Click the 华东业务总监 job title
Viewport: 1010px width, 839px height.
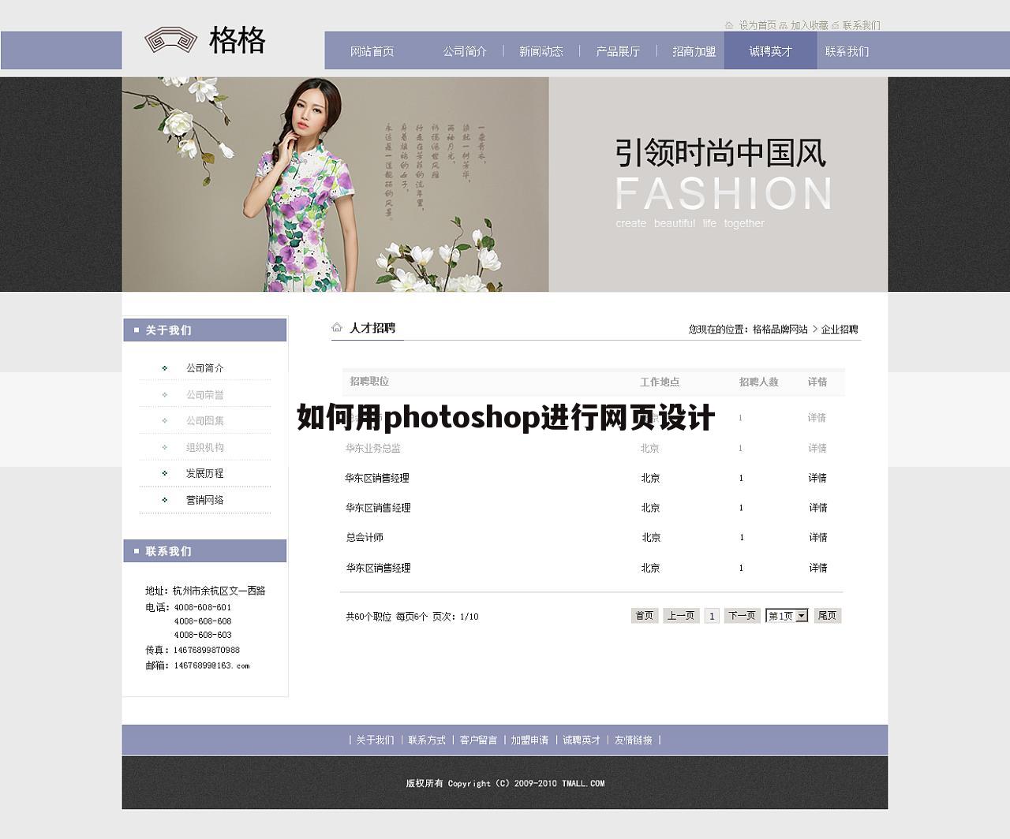[373, 448]
